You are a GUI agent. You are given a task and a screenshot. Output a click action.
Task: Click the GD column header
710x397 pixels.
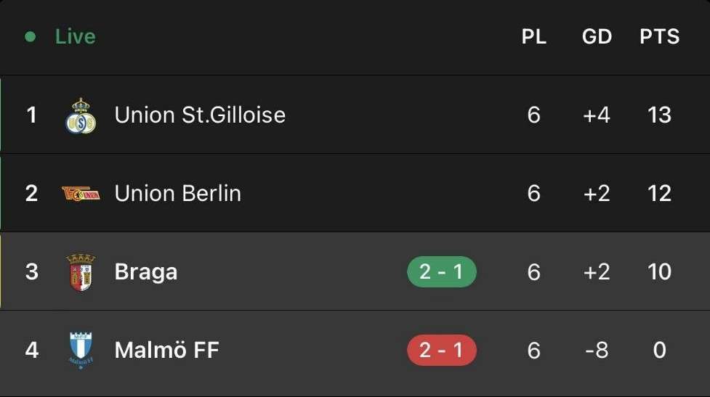point(597,37)
